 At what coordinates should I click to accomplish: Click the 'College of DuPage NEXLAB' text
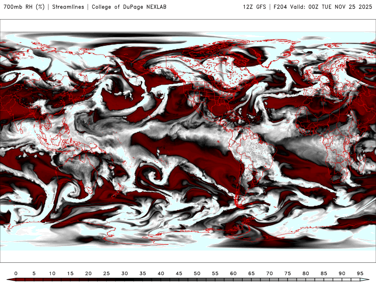pos(129,7)
